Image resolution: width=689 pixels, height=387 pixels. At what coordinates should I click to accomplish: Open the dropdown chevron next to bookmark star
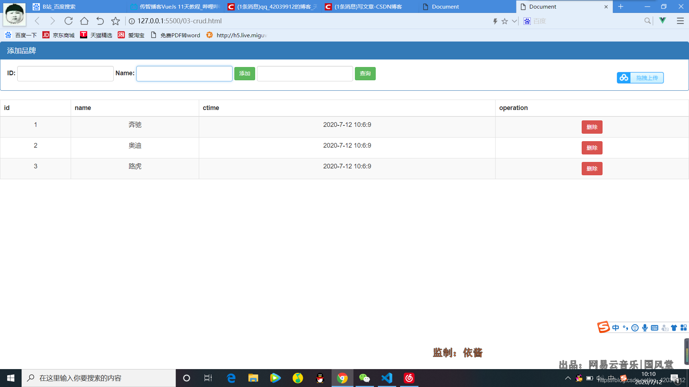[514, 21]
